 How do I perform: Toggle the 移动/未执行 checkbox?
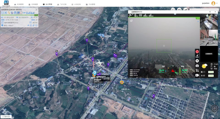pos(2,25)
